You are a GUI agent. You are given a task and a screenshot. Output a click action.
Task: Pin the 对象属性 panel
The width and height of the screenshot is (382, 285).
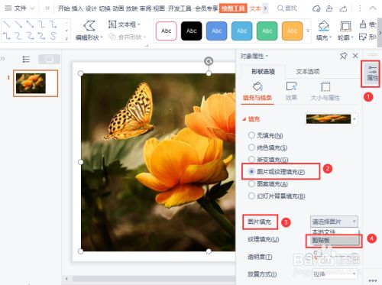(344, 56)
